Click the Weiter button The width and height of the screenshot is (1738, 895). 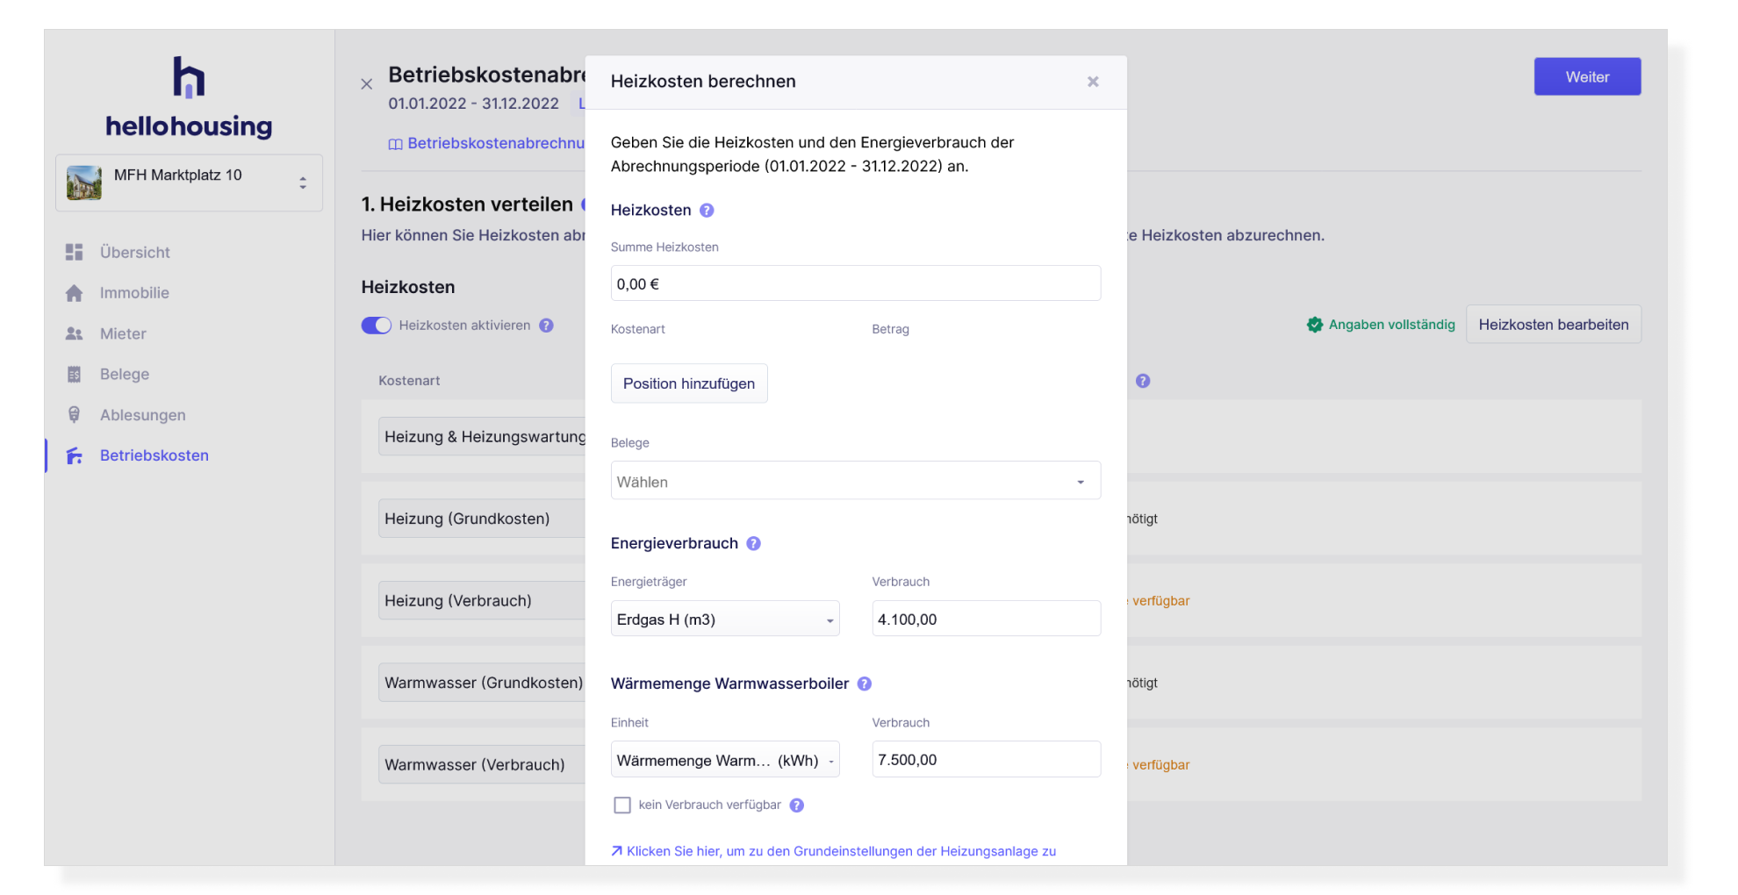click(x=1586, y=76)
